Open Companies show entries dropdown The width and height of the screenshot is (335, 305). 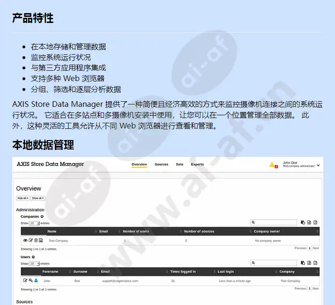(x=34, y=223)
